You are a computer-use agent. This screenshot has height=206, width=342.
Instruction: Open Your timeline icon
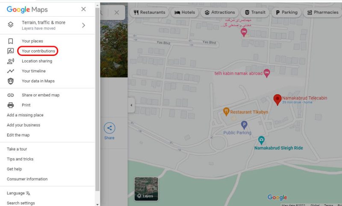(x=11, y=71)
